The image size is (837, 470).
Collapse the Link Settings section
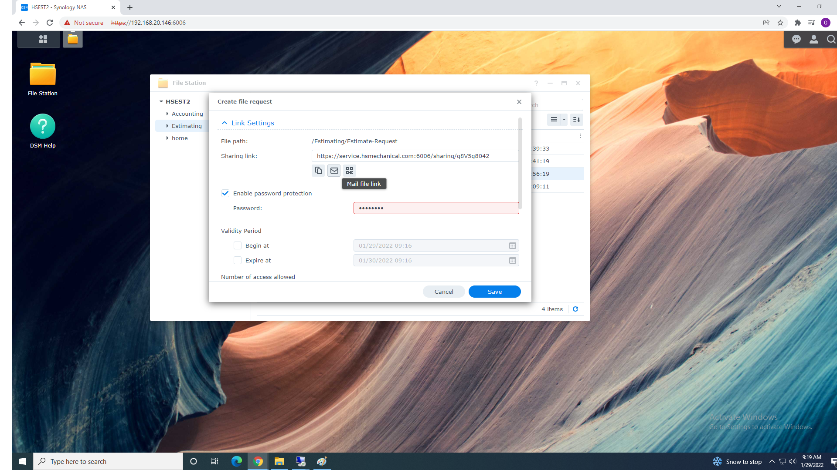tap(225, 123)
